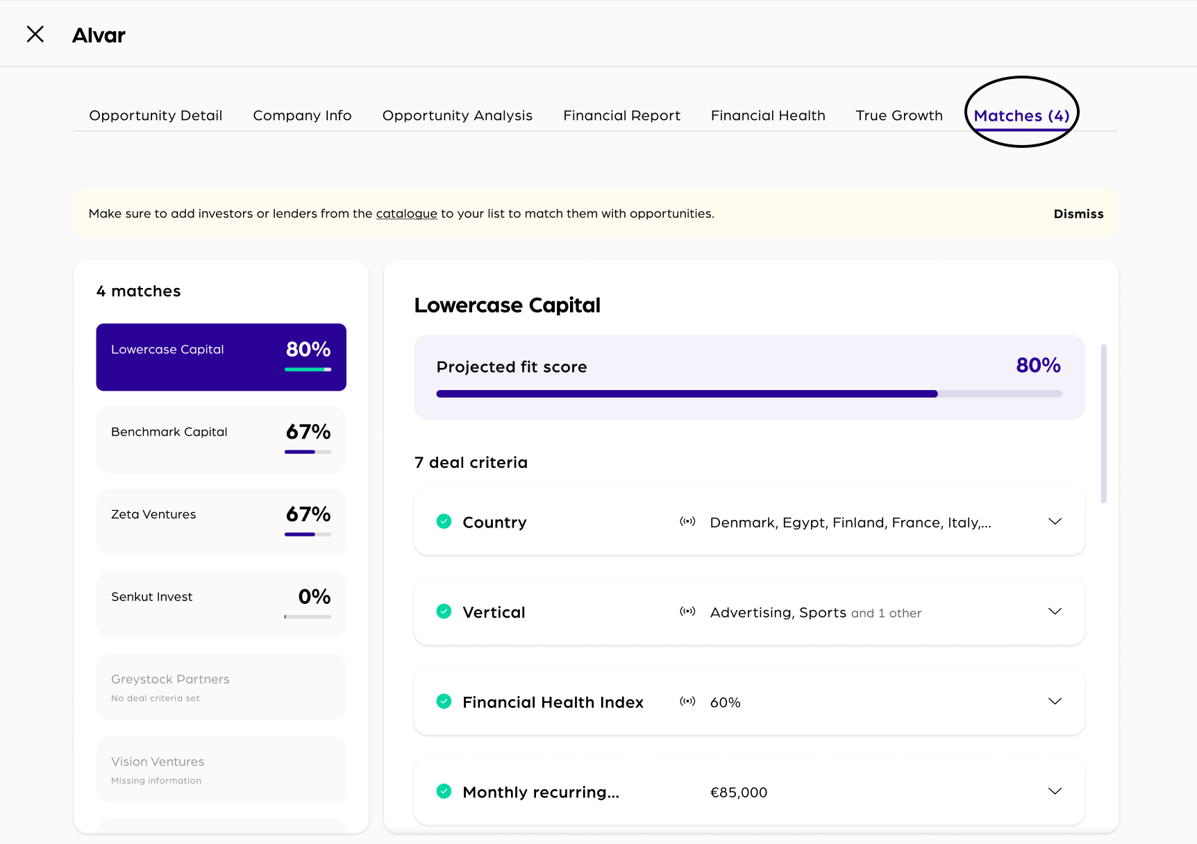Click the signal icon in Country row

(x=687, y=522)
